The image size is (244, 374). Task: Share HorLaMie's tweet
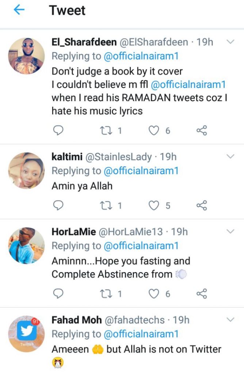(x=202, y=293)
